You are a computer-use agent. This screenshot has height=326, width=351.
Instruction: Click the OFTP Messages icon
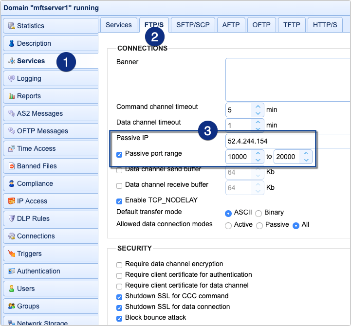[12, 131]
